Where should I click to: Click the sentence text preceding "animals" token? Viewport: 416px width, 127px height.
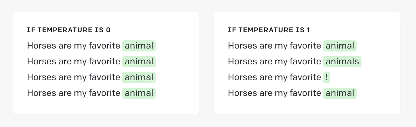click(x=274, y=62)
